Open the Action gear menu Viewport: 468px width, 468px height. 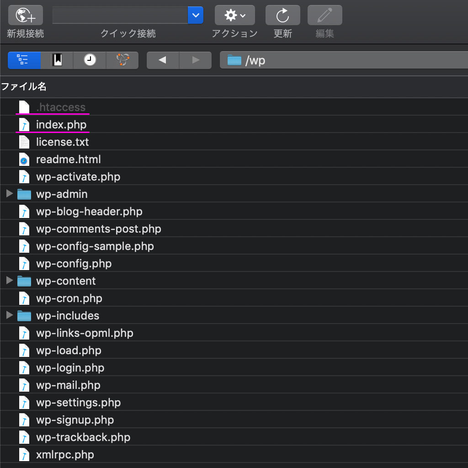click(x=234, y=15)
